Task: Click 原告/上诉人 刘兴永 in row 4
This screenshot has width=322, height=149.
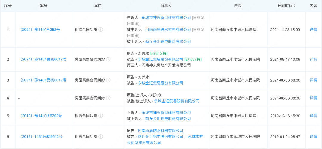Action: (x=144, y=95)
